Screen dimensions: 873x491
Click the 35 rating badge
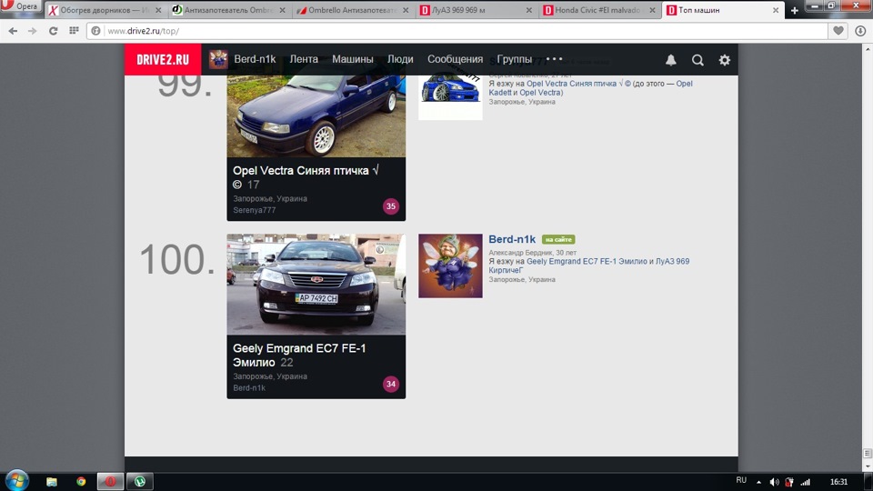pyautogui.click(x=391, y=206)
